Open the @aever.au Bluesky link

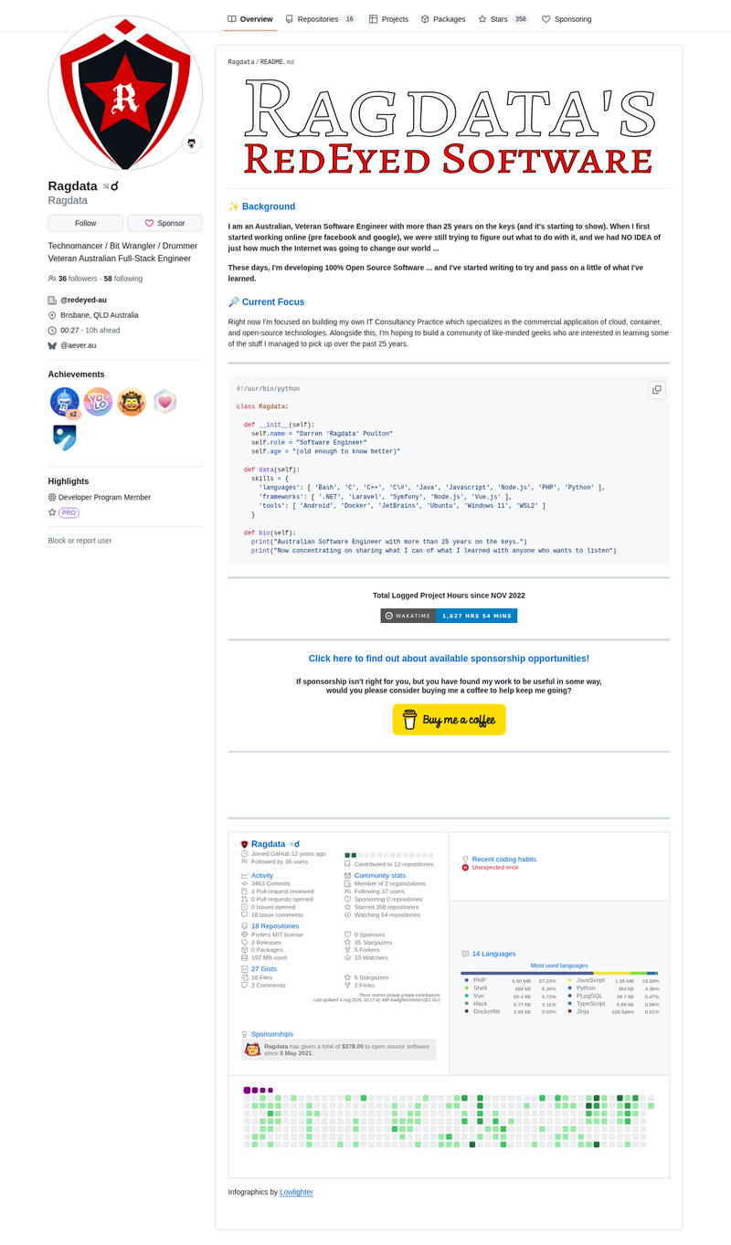(78, 345)
